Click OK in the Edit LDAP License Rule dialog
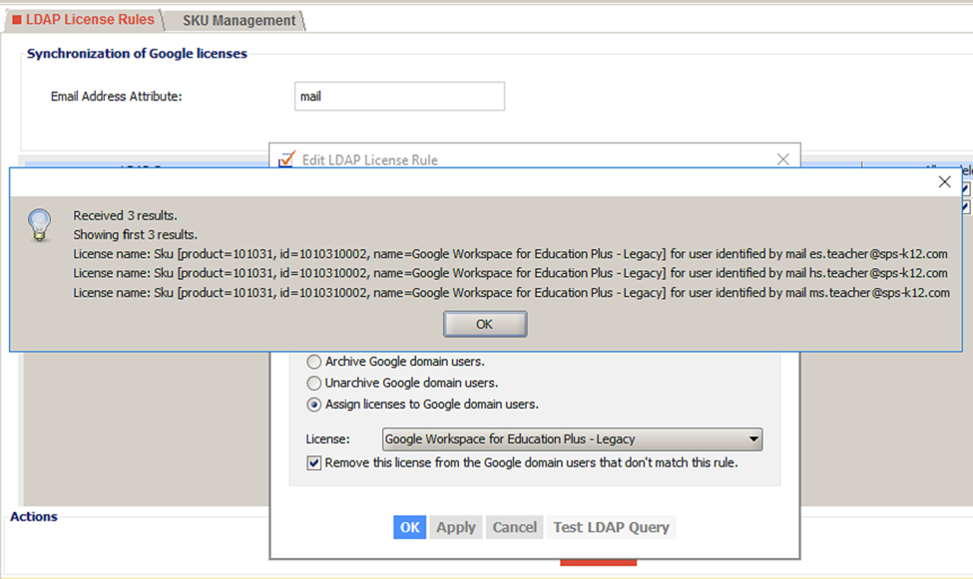This screenshot has width=973, height=579. point(409,527)
